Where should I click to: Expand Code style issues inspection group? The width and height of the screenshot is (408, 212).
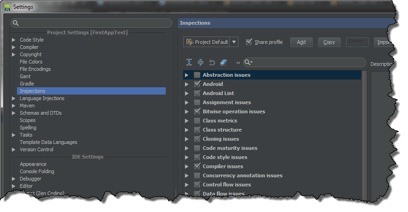pos(186,157)
